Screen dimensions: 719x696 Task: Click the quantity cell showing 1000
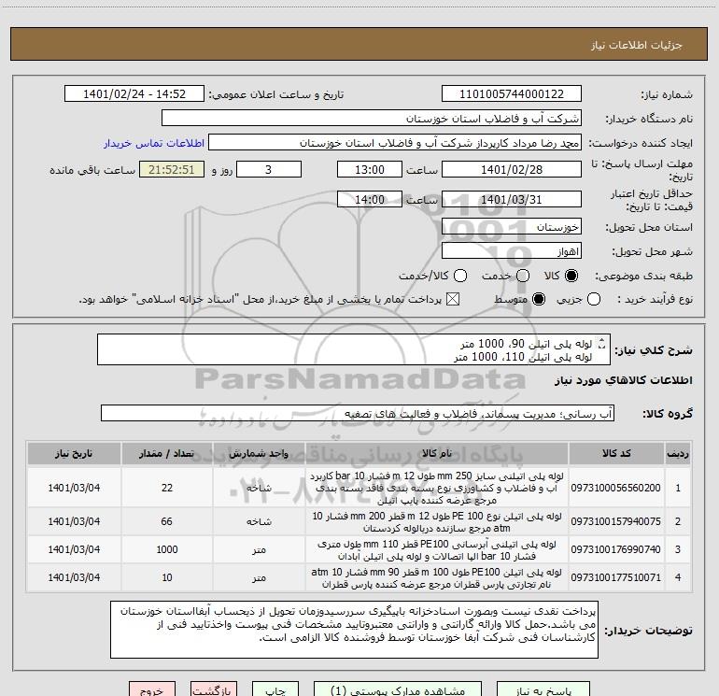[166, 549]
